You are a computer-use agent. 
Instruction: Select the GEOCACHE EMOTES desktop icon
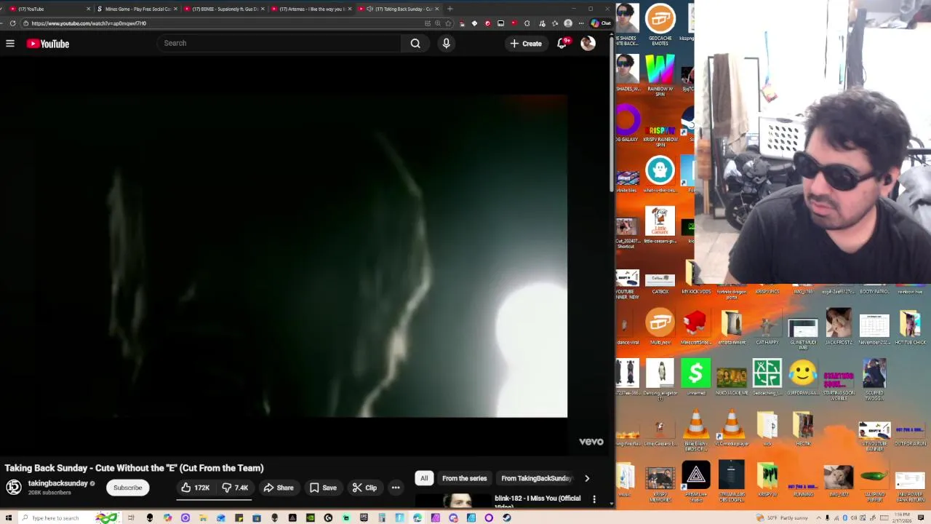[660, 25]
